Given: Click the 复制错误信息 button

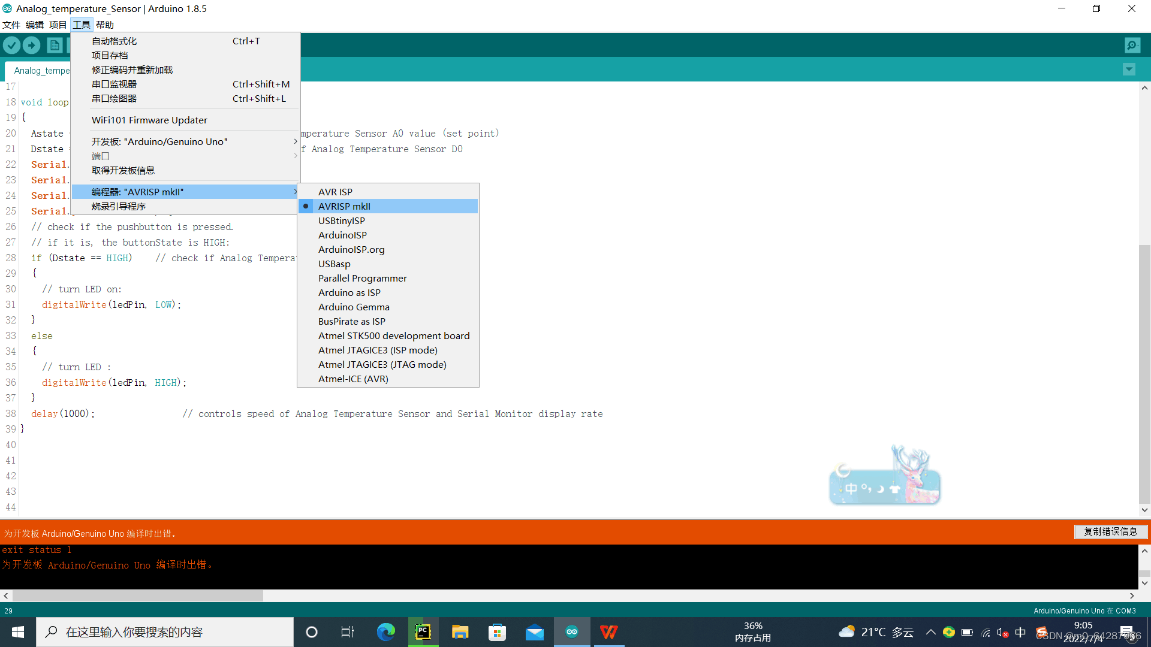Looking at the screenshot, I should [1110, 532].
